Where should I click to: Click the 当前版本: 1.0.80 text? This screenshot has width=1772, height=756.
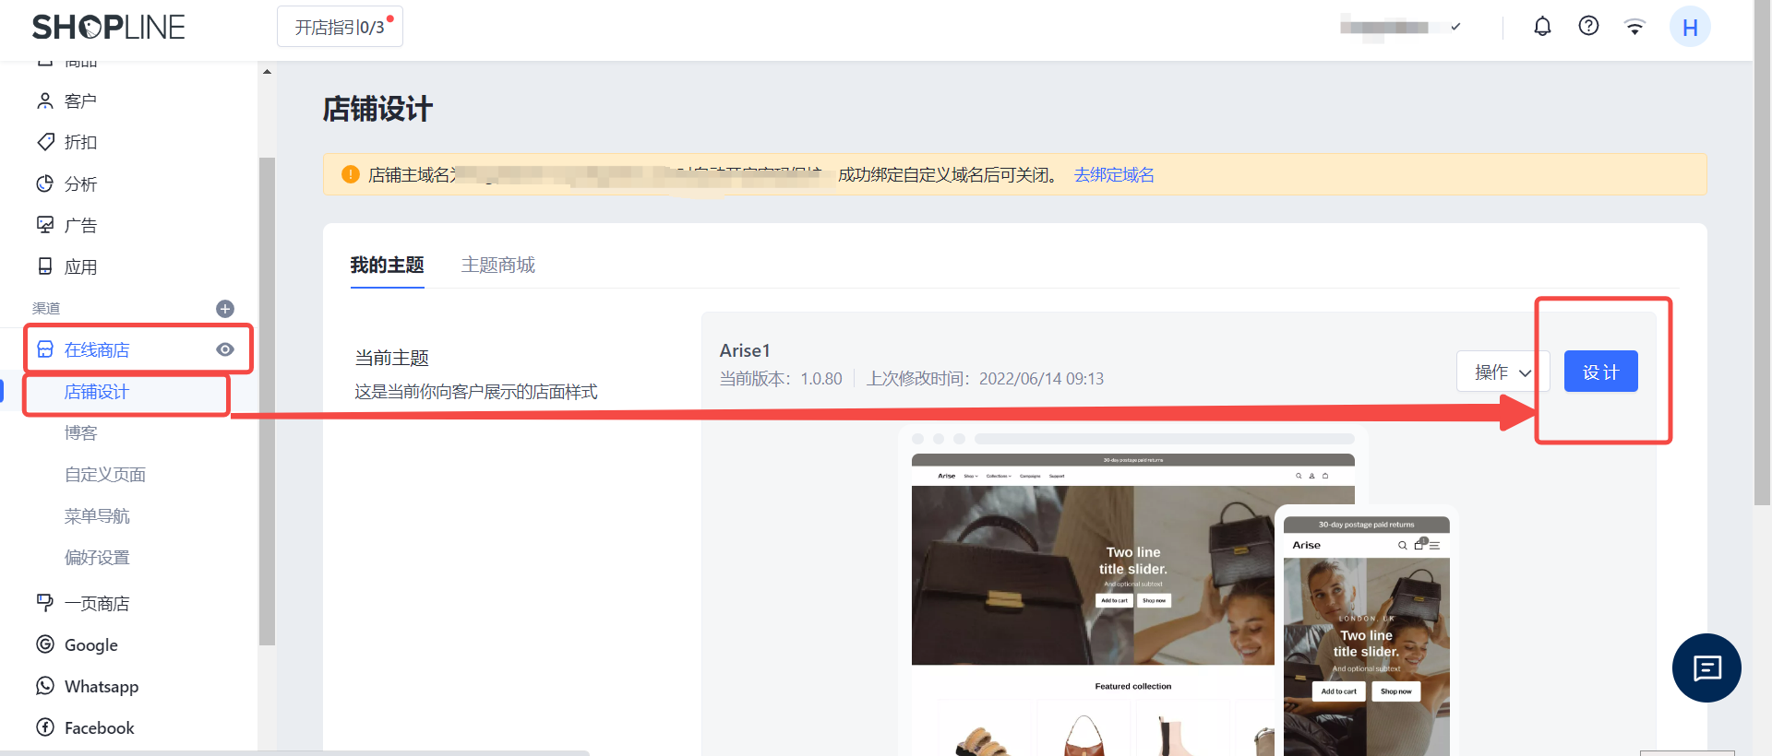coord(781,379)
